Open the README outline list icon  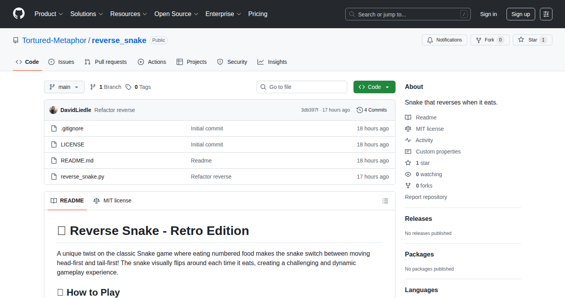pyautogui.click(x=385, y=201)
